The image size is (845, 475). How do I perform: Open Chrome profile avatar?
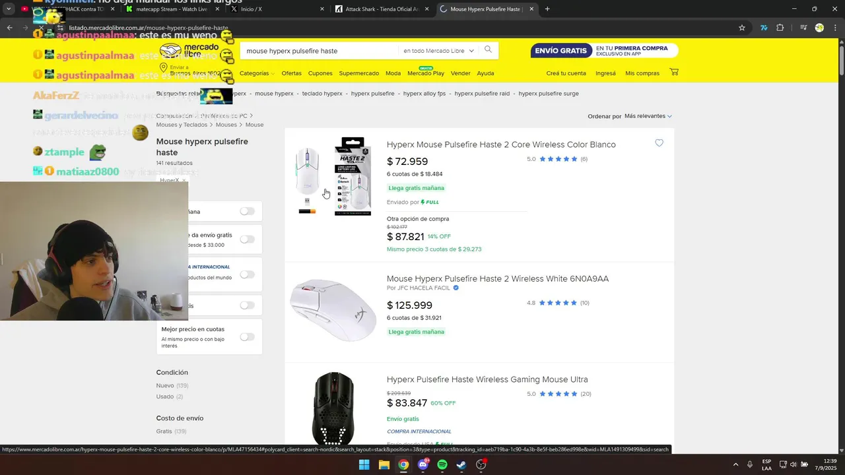pos(819,28)
